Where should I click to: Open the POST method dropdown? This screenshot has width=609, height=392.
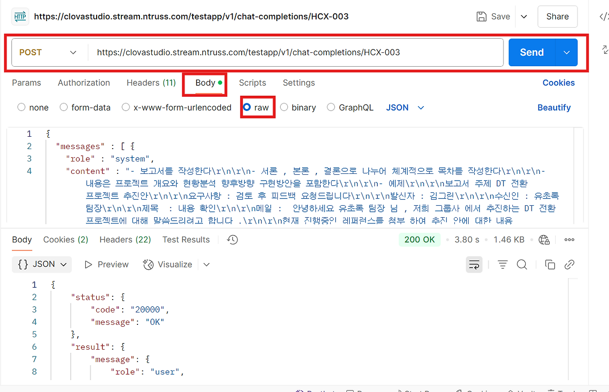[48, 52]
